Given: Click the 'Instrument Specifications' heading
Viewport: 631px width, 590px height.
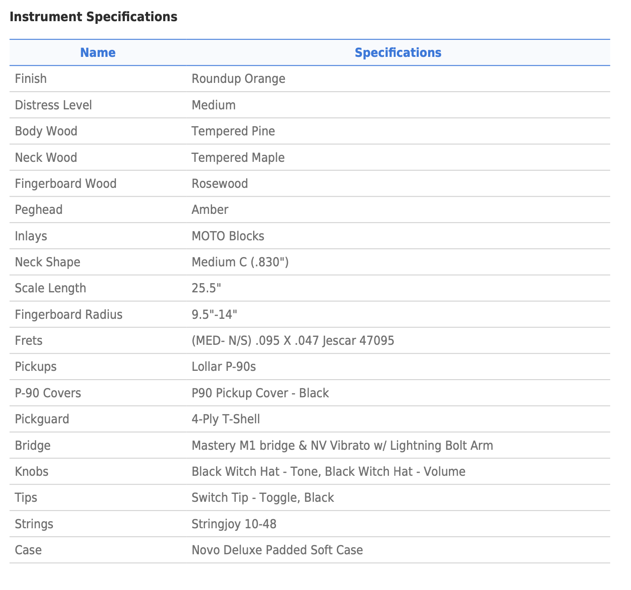Looking at the screenshot, I should click(93, 17).
